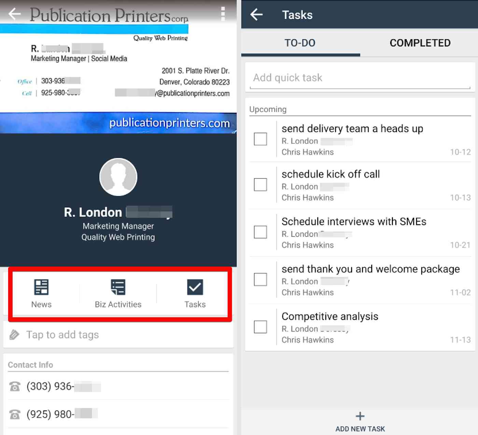This screenshot has height=435, width=478.
Task: Tap 'Chris Hawkins' under schedule kick off call
Action: pyautogui.click(x=308, y=198)
